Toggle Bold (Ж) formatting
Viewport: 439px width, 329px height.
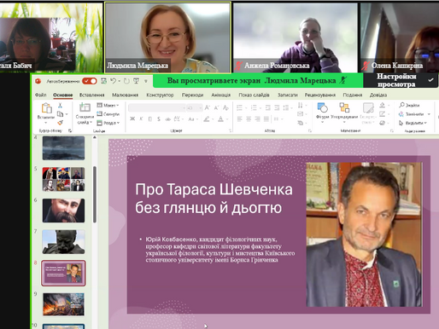132,119
